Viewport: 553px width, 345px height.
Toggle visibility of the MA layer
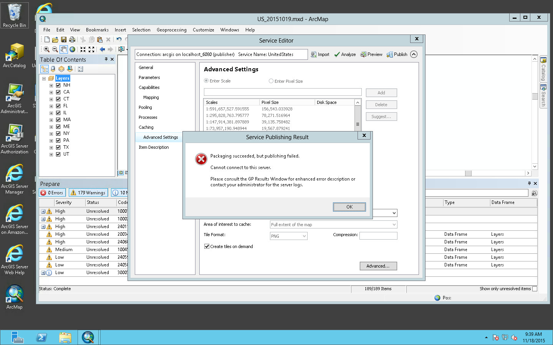pos(58,120)
